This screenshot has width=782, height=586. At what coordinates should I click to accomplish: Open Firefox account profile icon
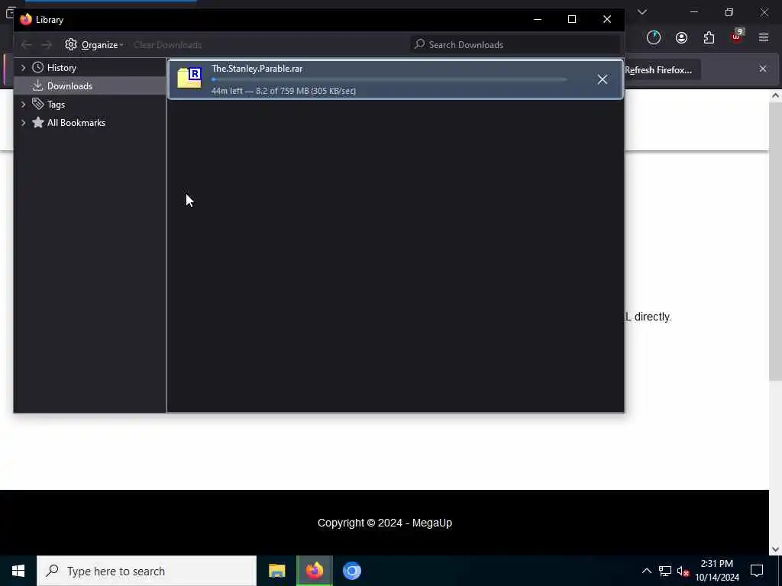click(681, 38)
